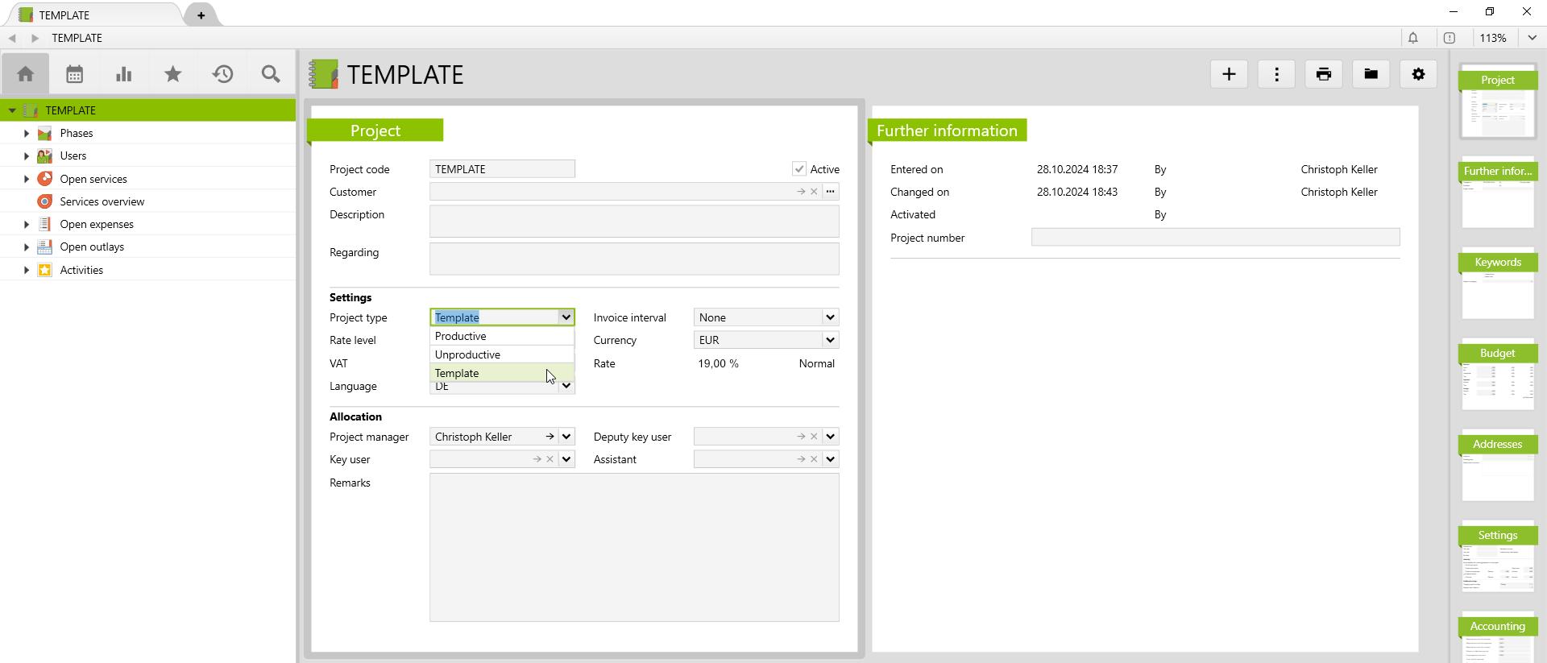
Task: Open the bar chart reports icon
Action: (123, 75)
